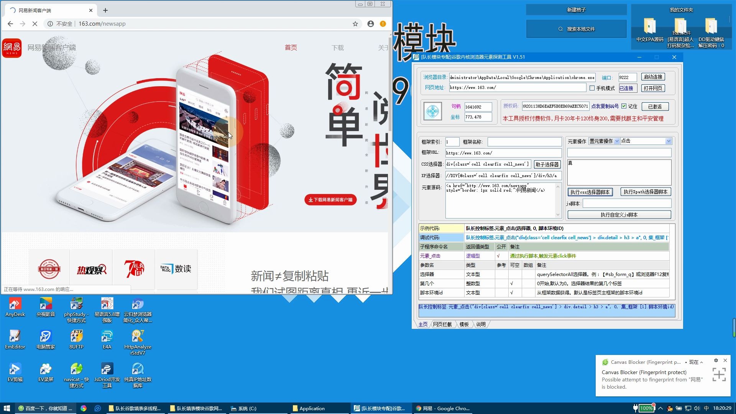Click 执行自定义js脚本 button

(x=619, y=215)
